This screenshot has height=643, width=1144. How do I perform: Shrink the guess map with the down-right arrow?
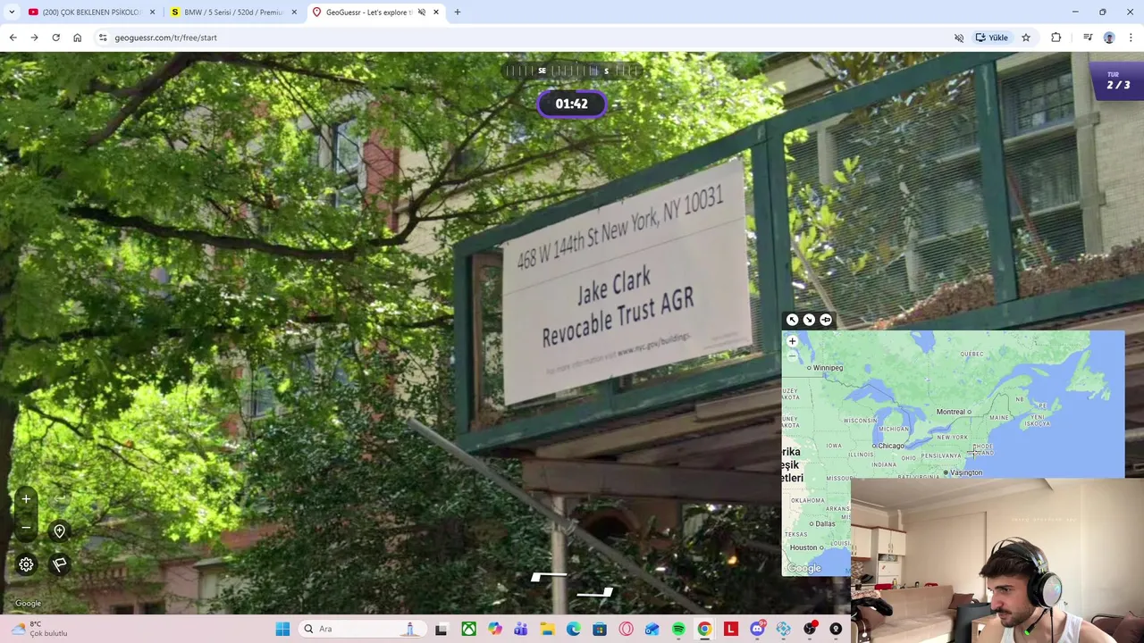[x=809, y=320]
